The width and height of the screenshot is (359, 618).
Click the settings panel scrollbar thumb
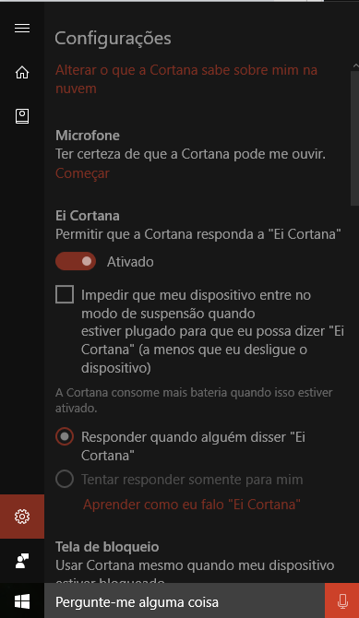point(354,138)
